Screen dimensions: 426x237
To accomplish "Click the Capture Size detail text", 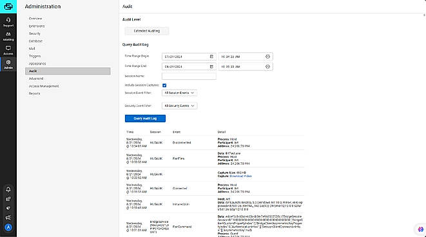I will [x=232, y=173].
